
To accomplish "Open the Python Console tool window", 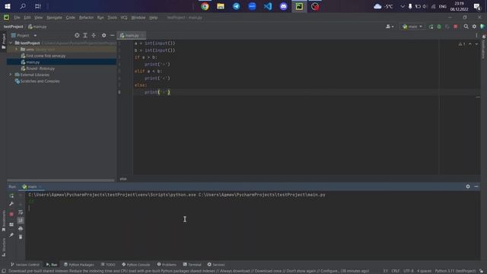I will coord(136,265).
